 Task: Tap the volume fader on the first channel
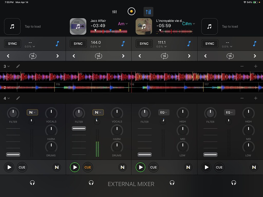13,154
